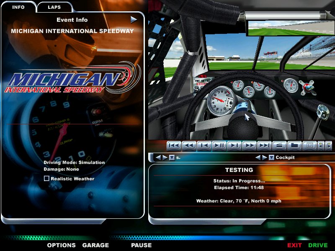Open the Cockpit camera dropdown

coord(271,158)
